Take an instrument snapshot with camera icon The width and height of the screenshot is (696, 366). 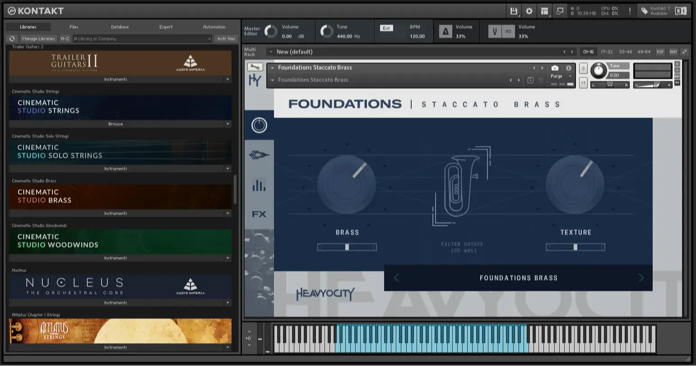point(555,68)
